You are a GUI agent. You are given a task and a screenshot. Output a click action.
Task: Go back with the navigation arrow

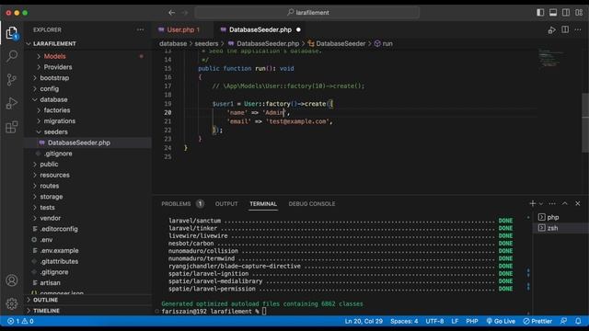tap(172, 12)
